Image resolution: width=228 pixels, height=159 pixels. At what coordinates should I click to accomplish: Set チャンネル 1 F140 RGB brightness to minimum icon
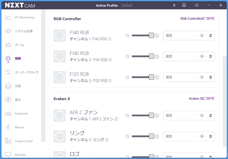click(x=127, y=36)
